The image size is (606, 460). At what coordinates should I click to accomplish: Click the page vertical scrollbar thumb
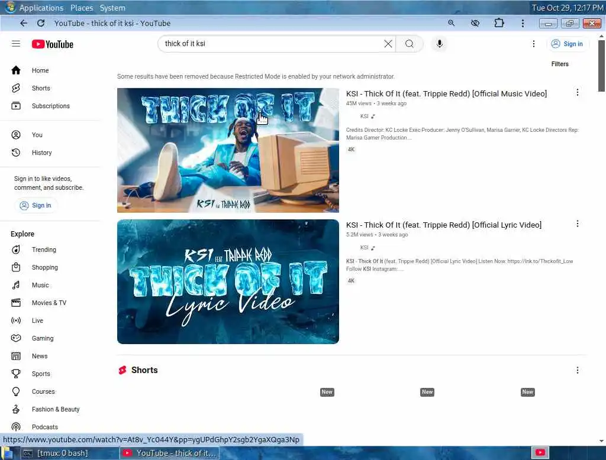click(601, 66)
